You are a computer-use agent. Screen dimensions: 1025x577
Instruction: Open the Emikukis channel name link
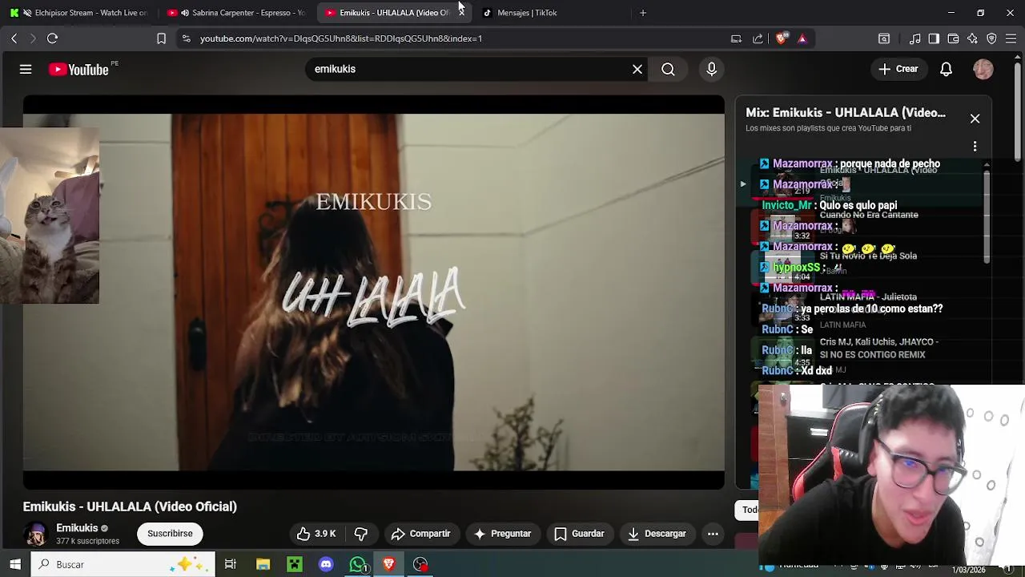coord(77,528)
